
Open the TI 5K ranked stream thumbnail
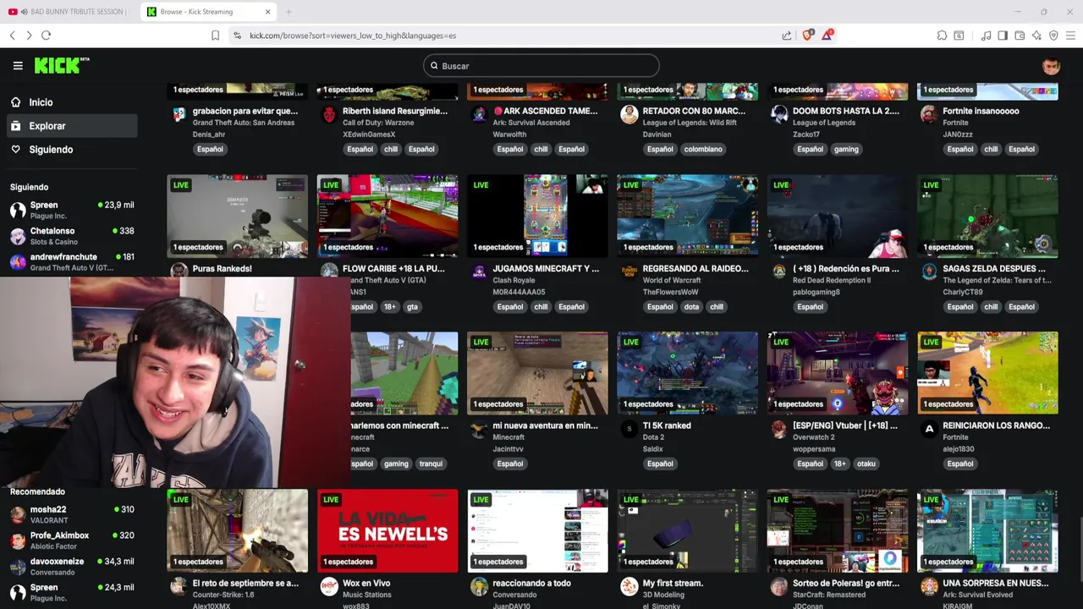[687, 373]
